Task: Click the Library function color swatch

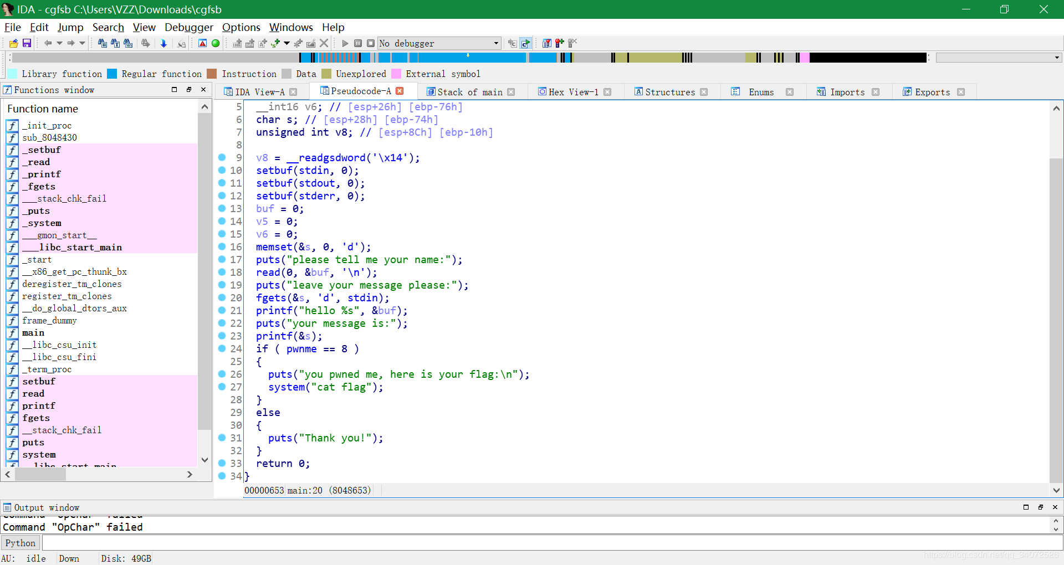Action: 12,74
